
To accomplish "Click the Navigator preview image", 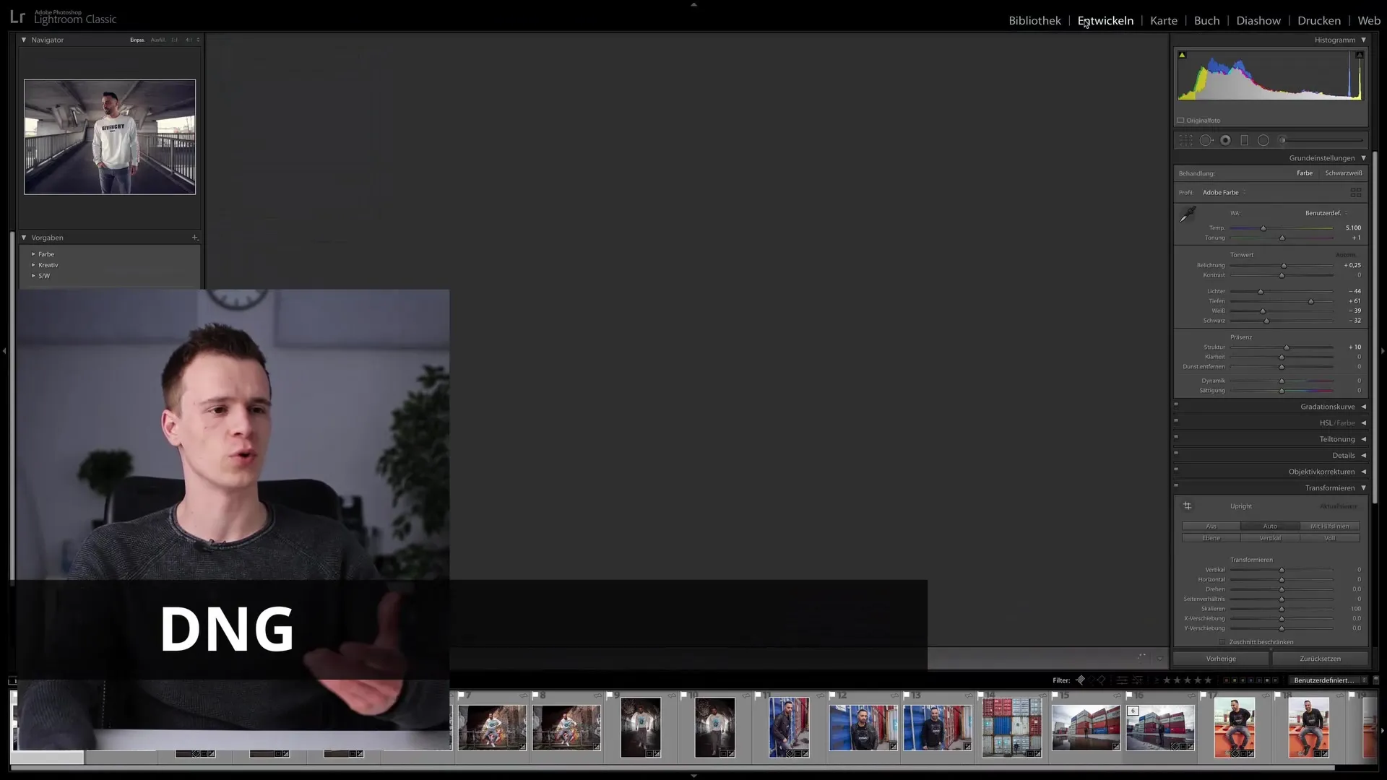I will pos(110,136).
